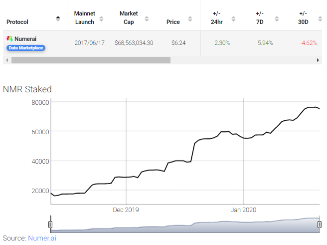The width and height of the screenshot is (327, 245).
Task: Click the left range selector handle
Action: [50, 225]
